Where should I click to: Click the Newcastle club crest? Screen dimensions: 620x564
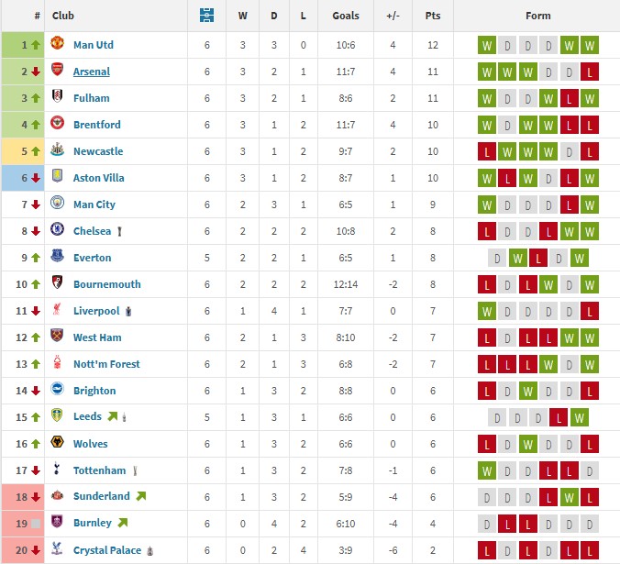tap(57, 151)
